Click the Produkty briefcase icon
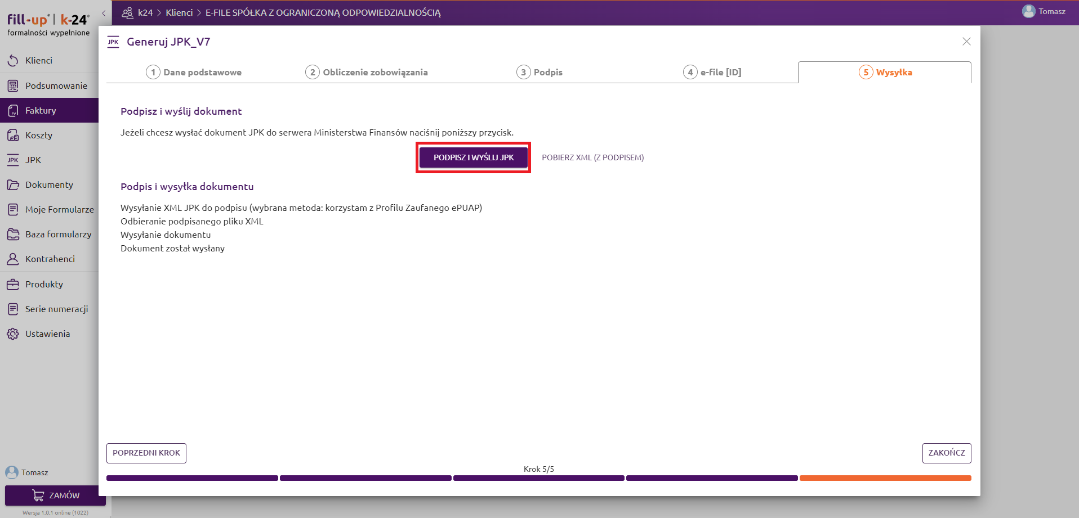This screenshot has height=518, width=1079. pyautogui.click(x=13, y=285)
